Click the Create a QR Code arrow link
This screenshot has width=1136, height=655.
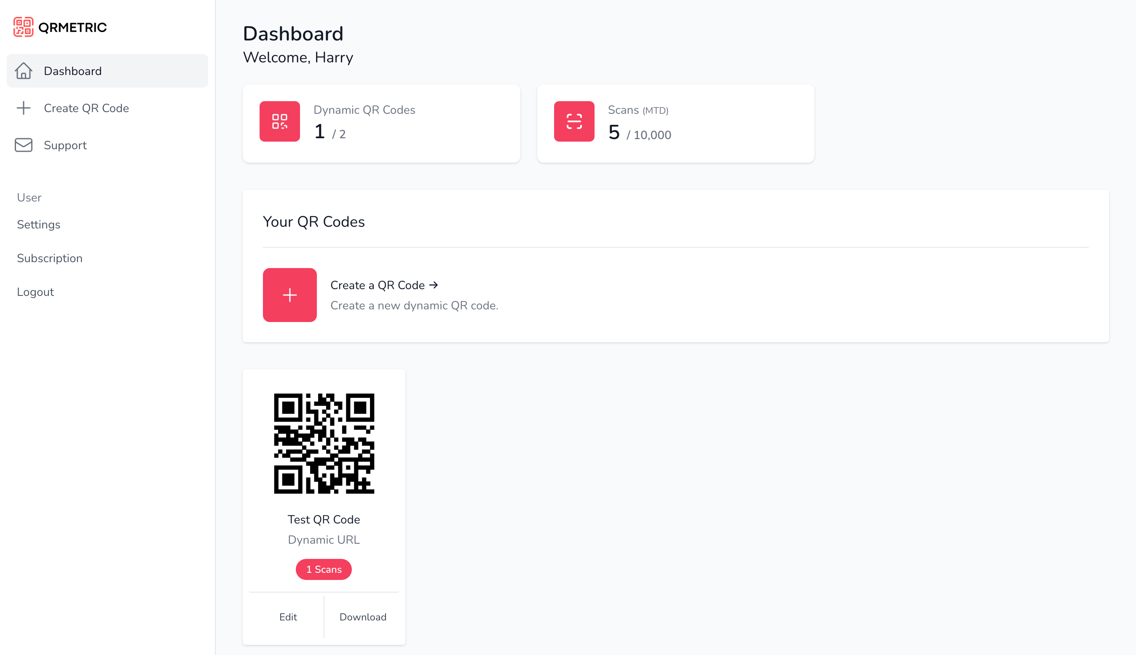tap(384, 285)
